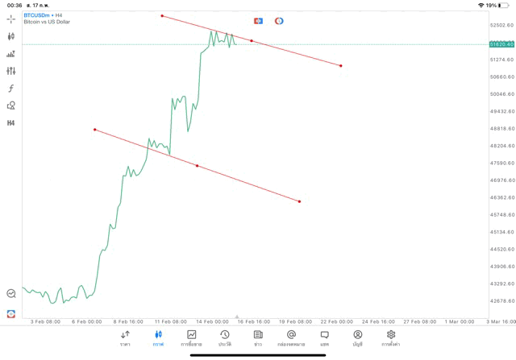This screenshot has width=516, height=360.
Task: Click current price label 51820.40
Action: pyautogui.click(x=501, y=44)
